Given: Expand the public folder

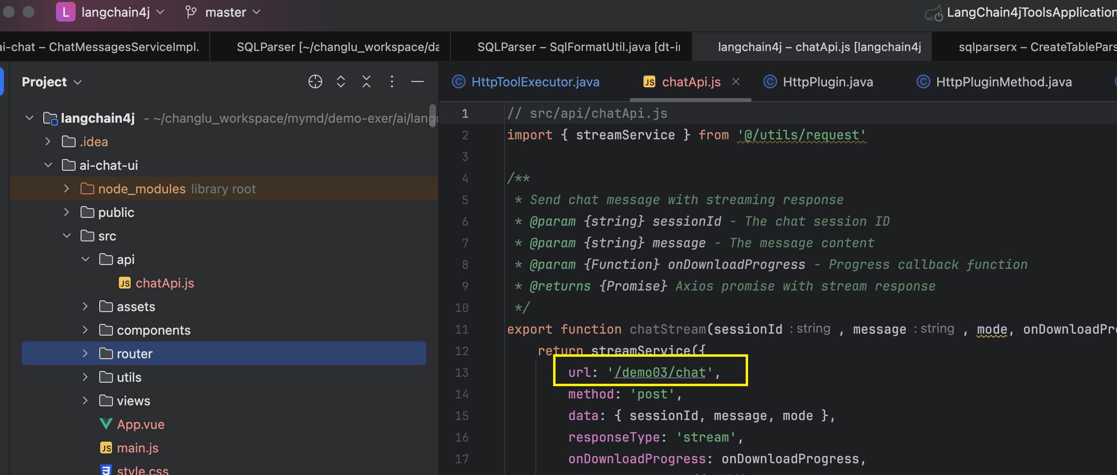Looking at the screenshot, I should [x=66, y=212].
